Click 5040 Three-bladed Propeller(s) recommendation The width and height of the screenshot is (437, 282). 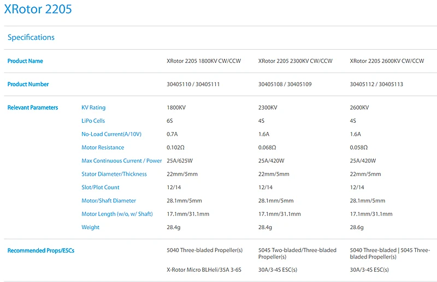click(204, 250)
